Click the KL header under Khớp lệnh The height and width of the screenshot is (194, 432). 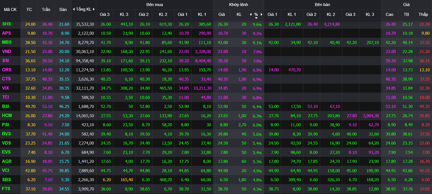click(x=239, y=14)
